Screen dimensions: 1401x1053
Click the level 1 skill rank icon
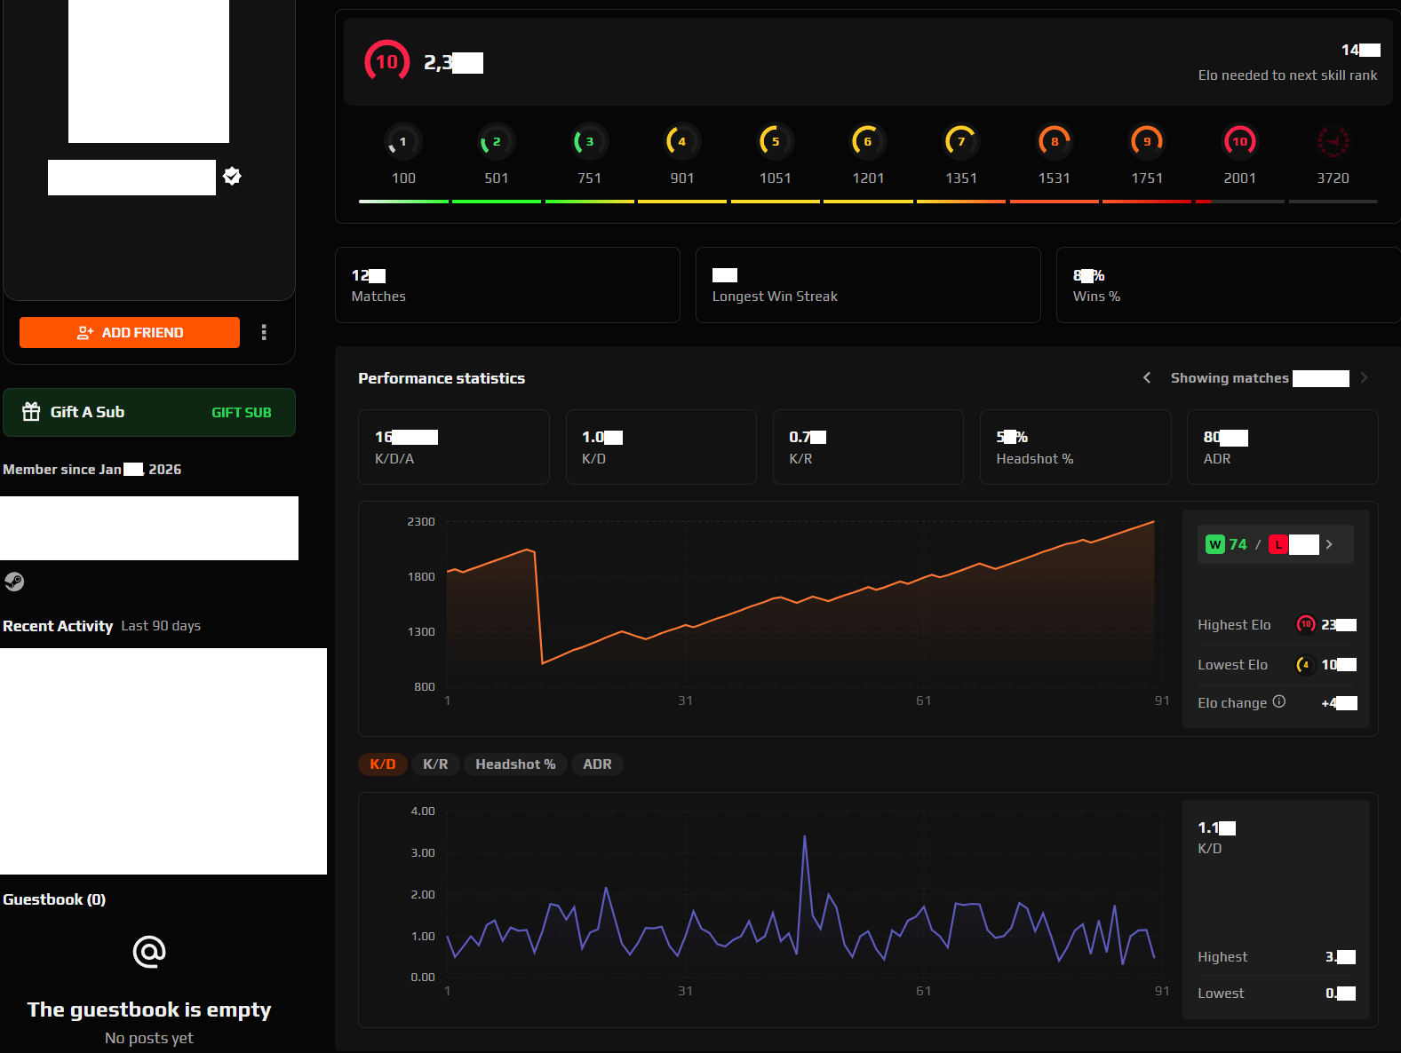[x=403, y=141]
